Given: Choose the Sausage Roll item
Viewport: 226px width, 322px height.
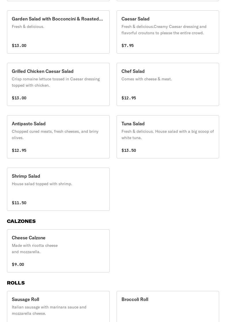Looking at the screenshot, I should (58, 306).
